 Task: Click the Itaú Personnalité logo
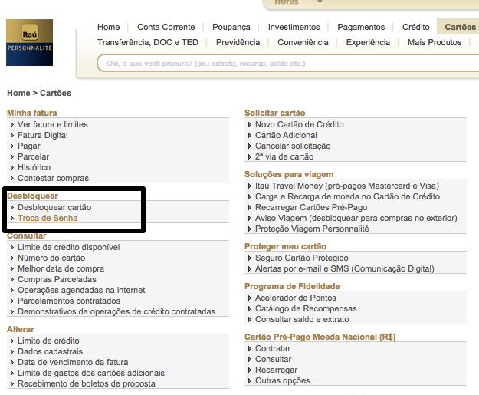29,42
